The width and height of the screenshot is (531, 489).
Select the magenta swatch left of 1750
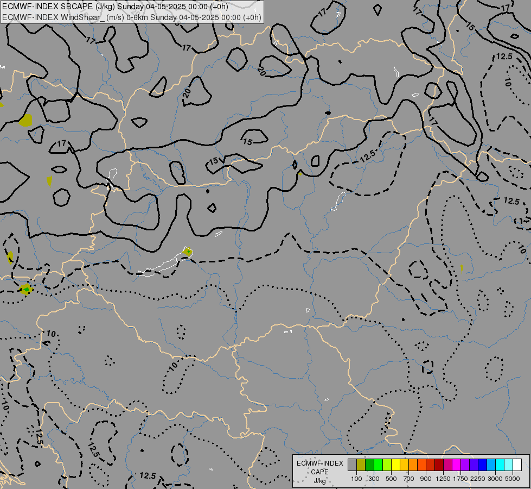pyautogui.click(x=457, y=465)
